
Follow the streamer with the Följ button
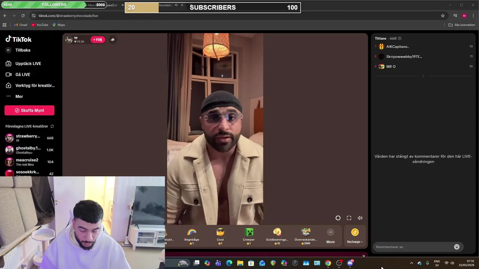pyautogui.click(x=98, y=40)
